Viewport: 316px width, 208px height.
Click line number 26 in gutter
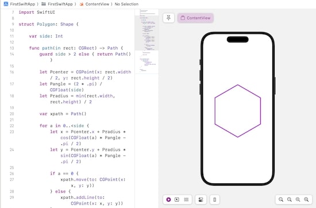pyautogui.click(x=12, y=174)
